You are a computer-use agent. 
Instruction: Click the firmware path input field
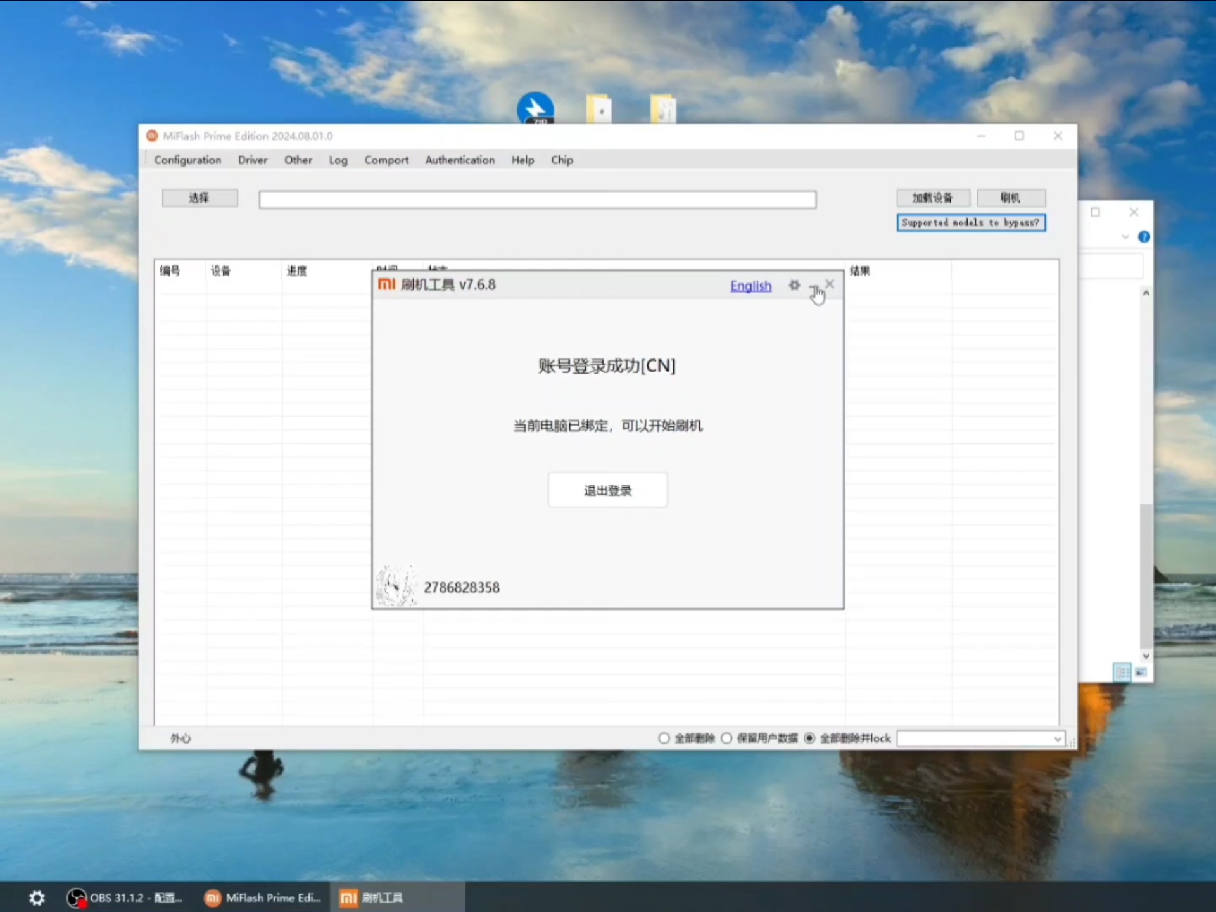[538, 199]
